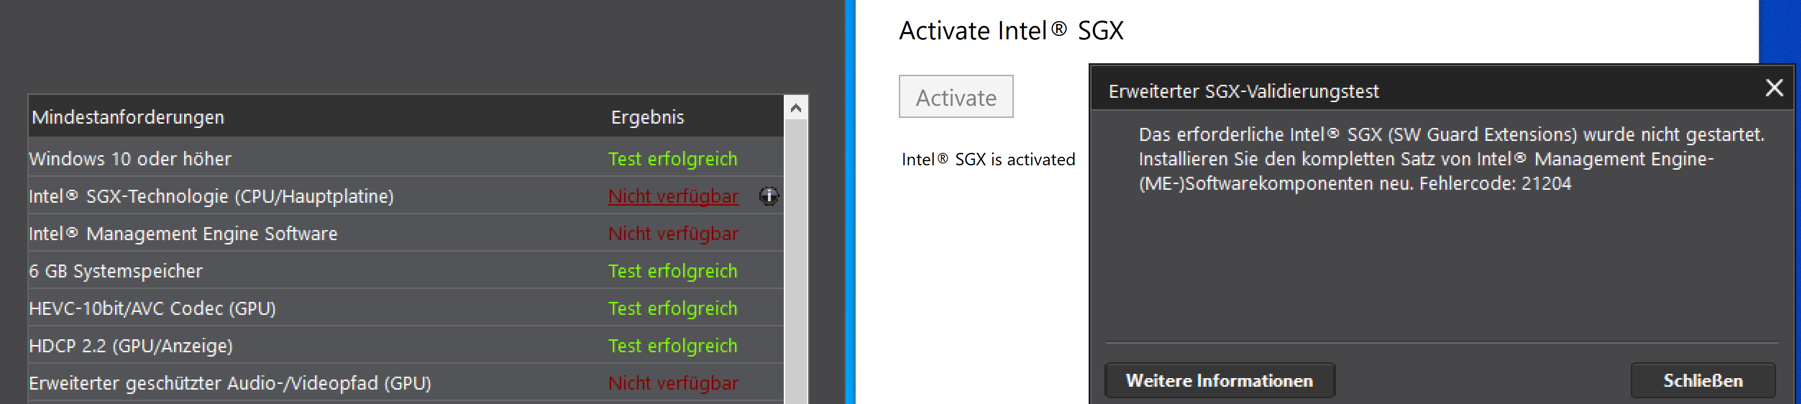The height and width of the screenshot is (404, 1801).
Task: Select the Intel SGX-Technologie (CPU/Hauptplatine) row
Action: click(406, 196)
